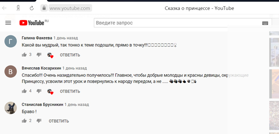Image resolution: width=279 pixels, height=134 pixels.
Task: Click the like count '4' on Вячеслав's comment
Action: coord(30,91)
